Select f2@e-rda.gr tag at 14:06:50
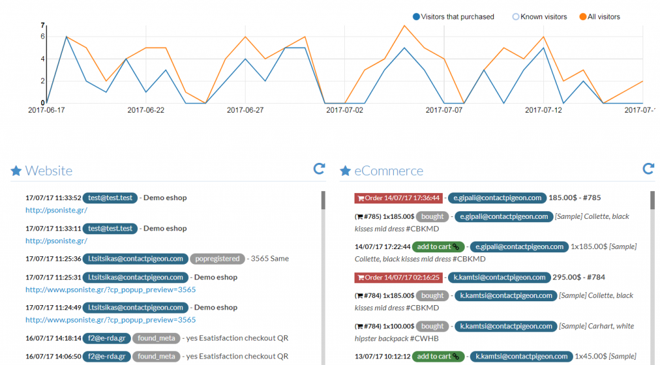The width and height of the screenshot is (660, 365). tap(106, 356)
